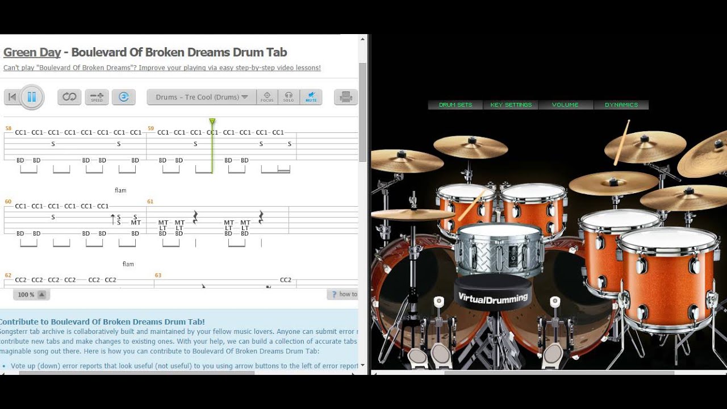Hit the hi-hat cymbal on the left
The width and height of the screenshot is (727, 409).
[x=413, y=214]
